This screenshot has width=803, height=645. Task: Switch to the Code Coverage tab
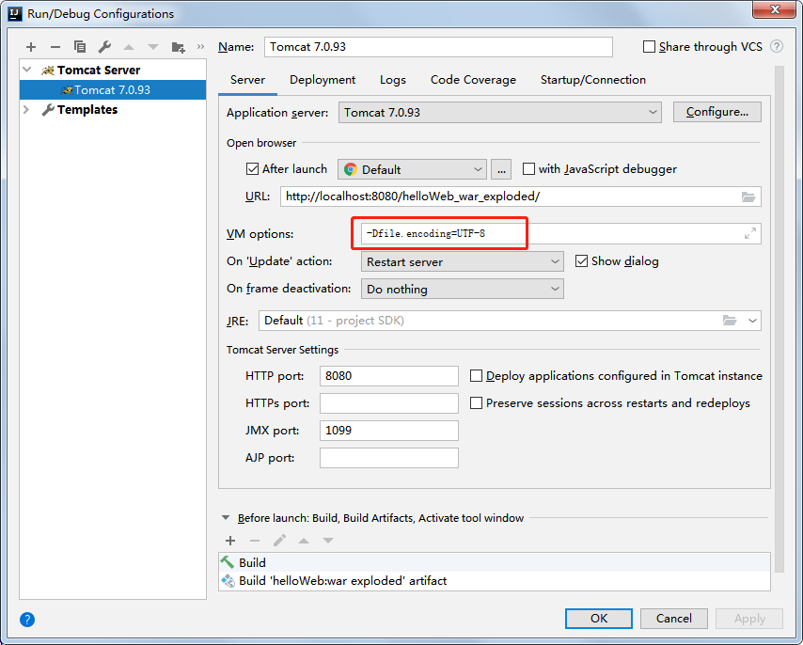[x=473, y=80]
